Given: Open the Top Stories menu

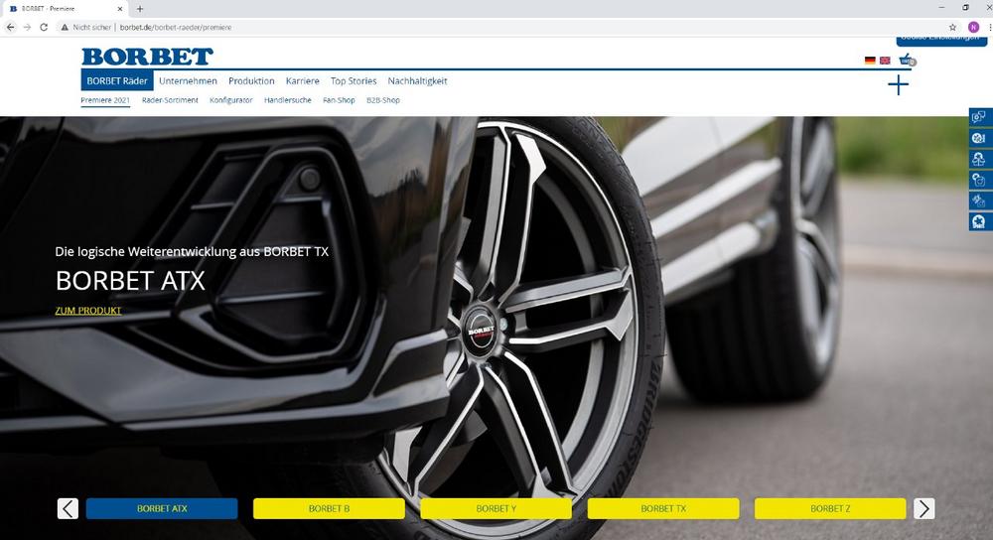Looking at the screenshot, I should 354,81.
